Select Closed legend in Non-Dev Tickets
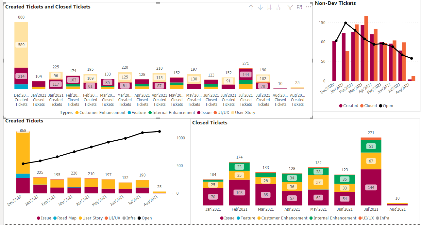Image resolution: width=421 pixels, height=225 pixels. (x=368, y=105)
